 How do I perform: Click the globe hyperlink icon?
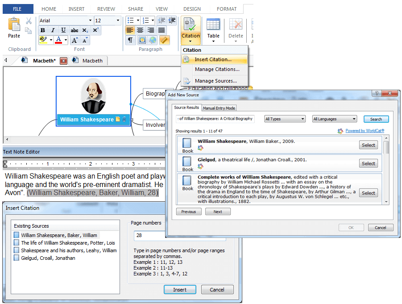pos(153,40)
